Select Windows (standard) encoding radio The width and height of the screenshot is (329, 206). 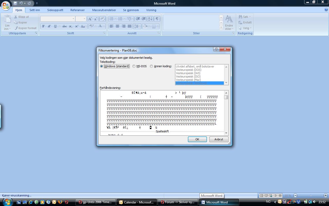(102, 66)
